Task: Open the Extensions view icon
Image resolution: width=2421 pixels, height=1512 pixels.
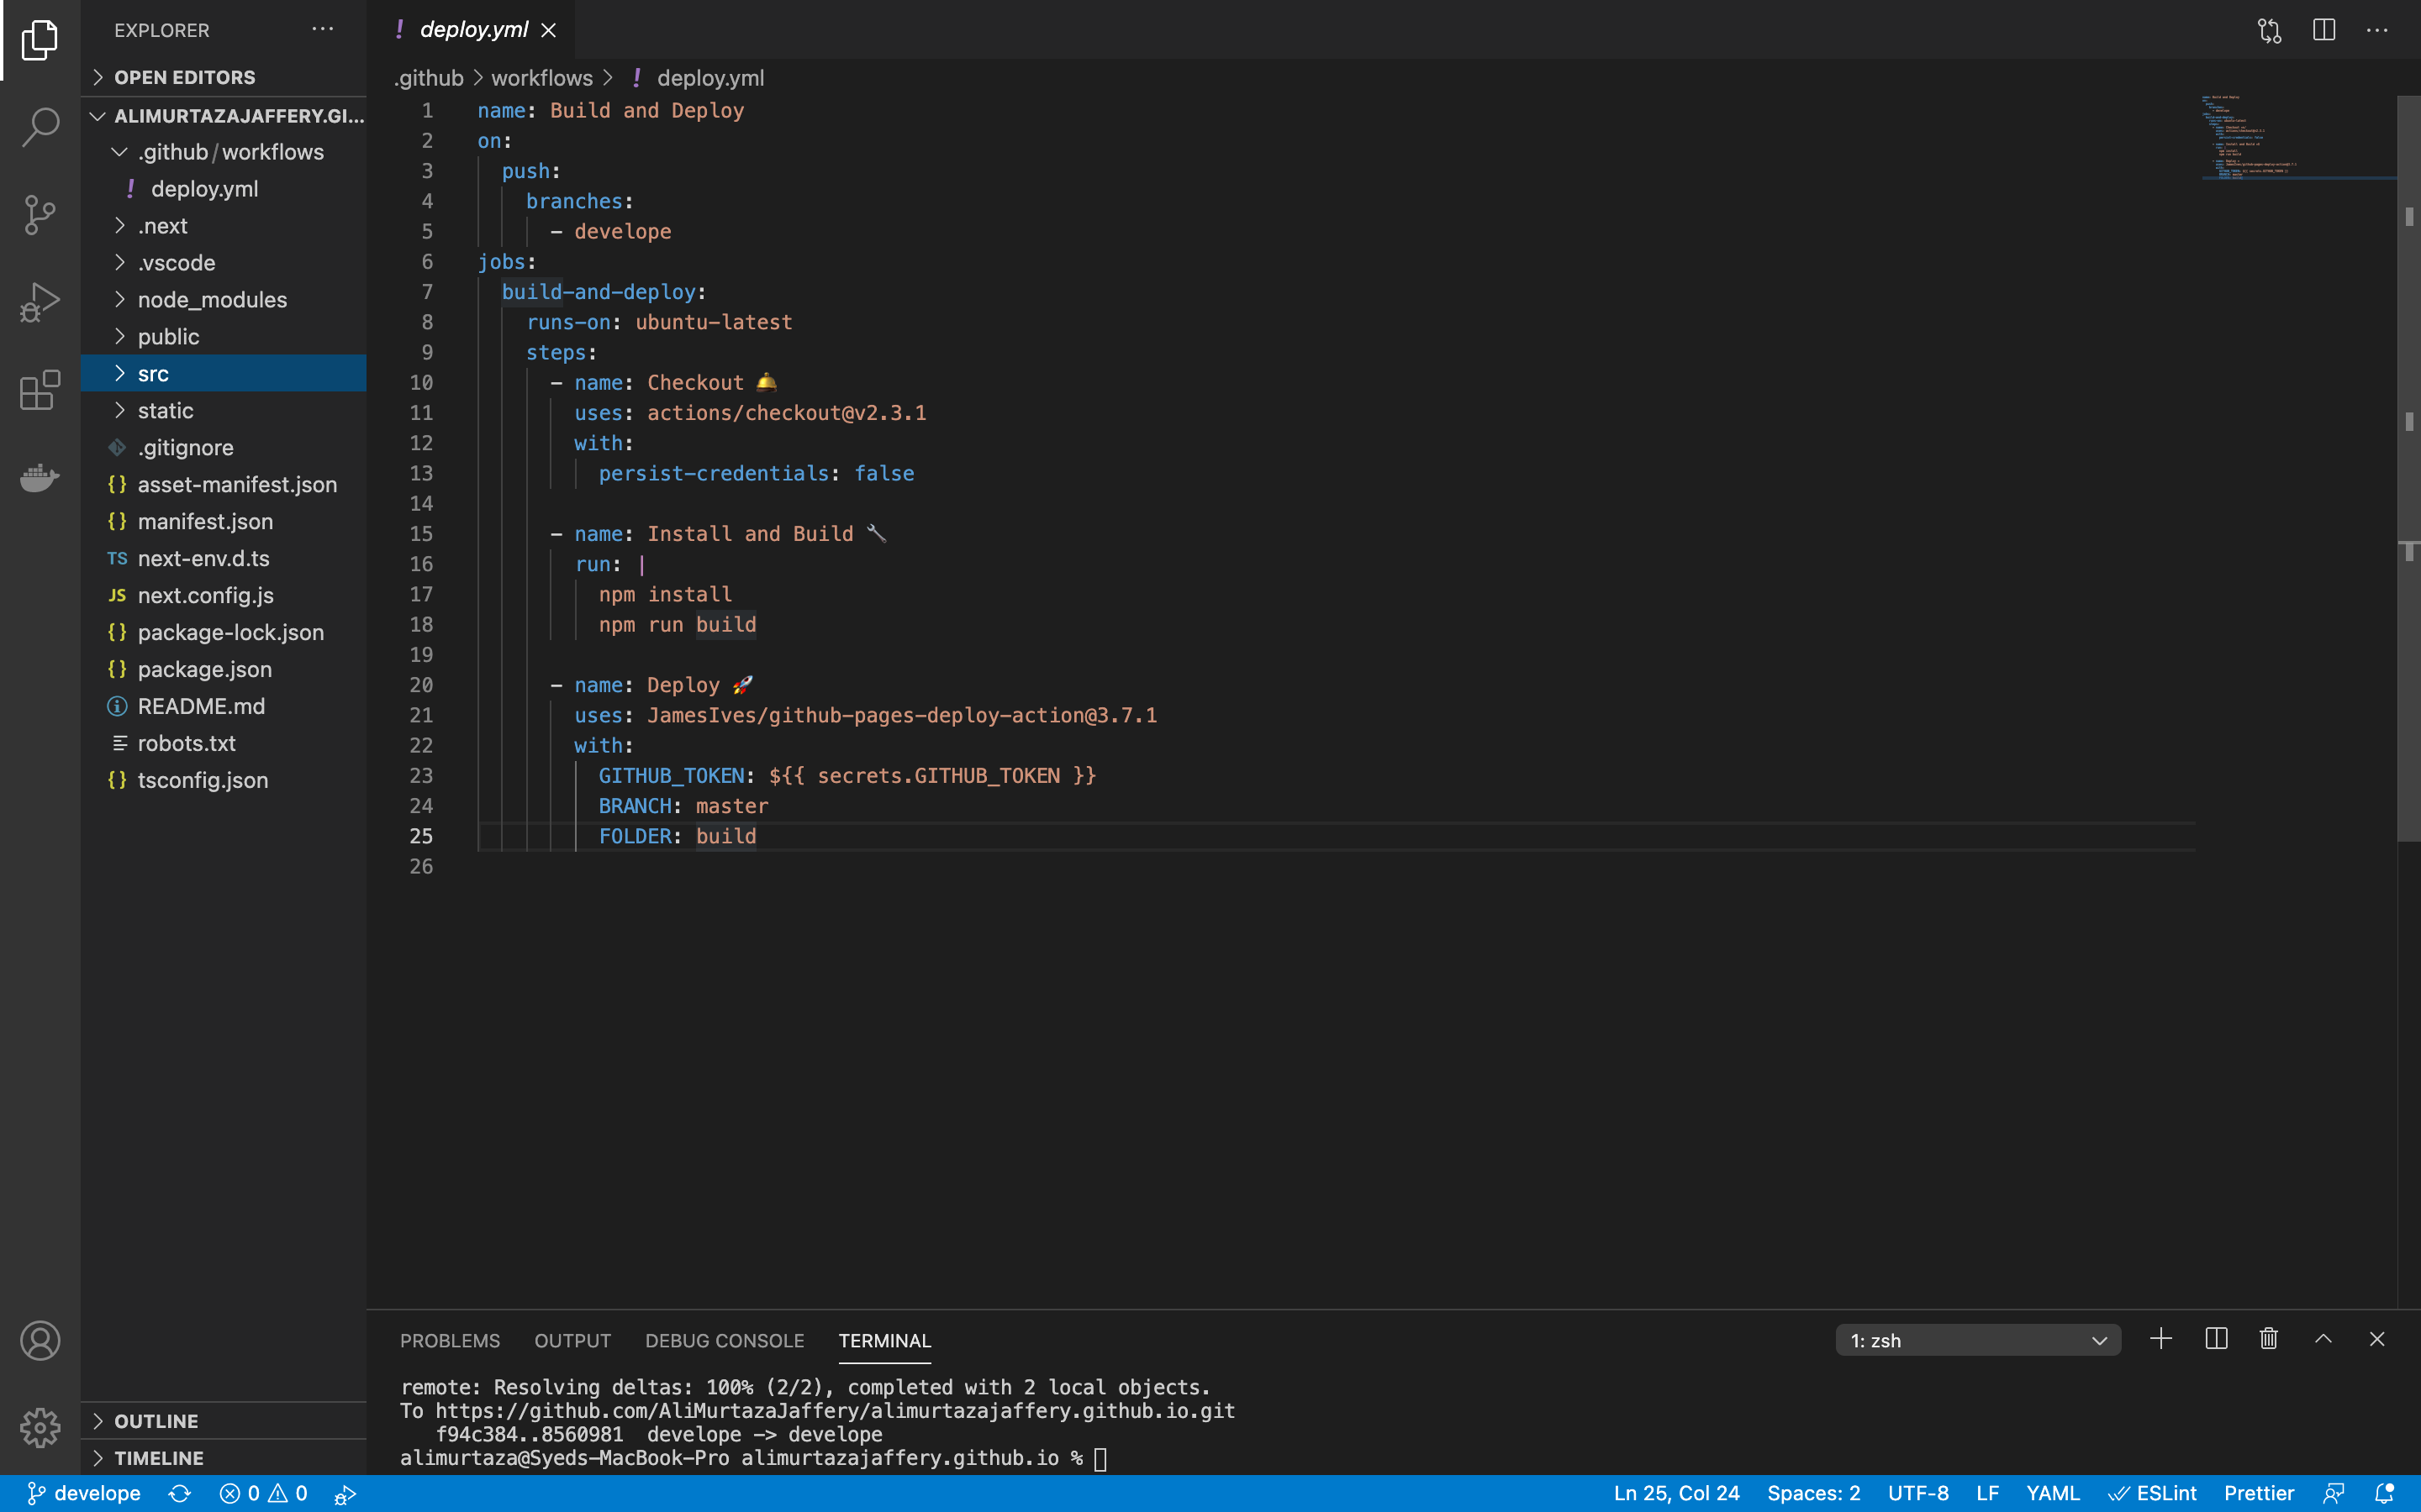Action: pos(40,389)
